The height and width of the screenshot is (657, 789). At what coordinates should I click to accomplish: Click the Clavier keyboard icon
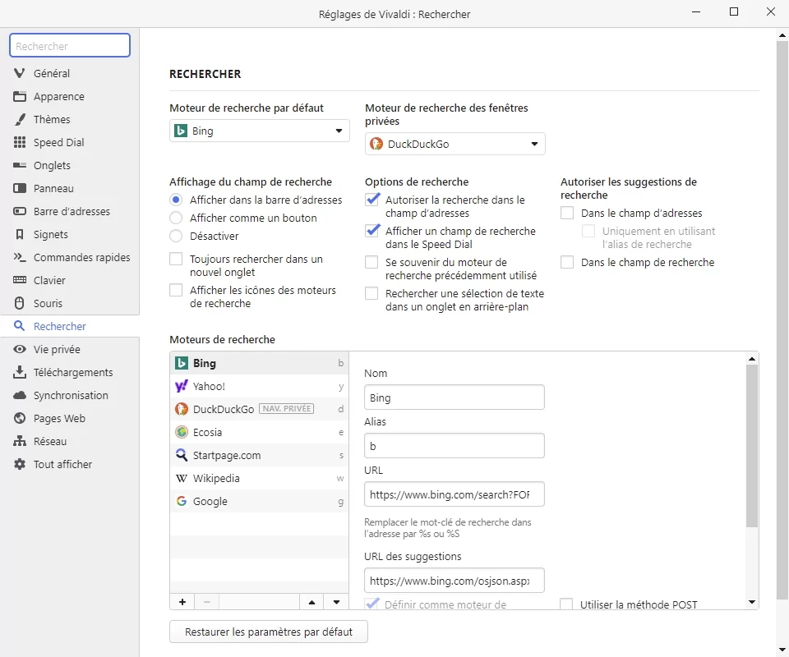coord(19,281)
